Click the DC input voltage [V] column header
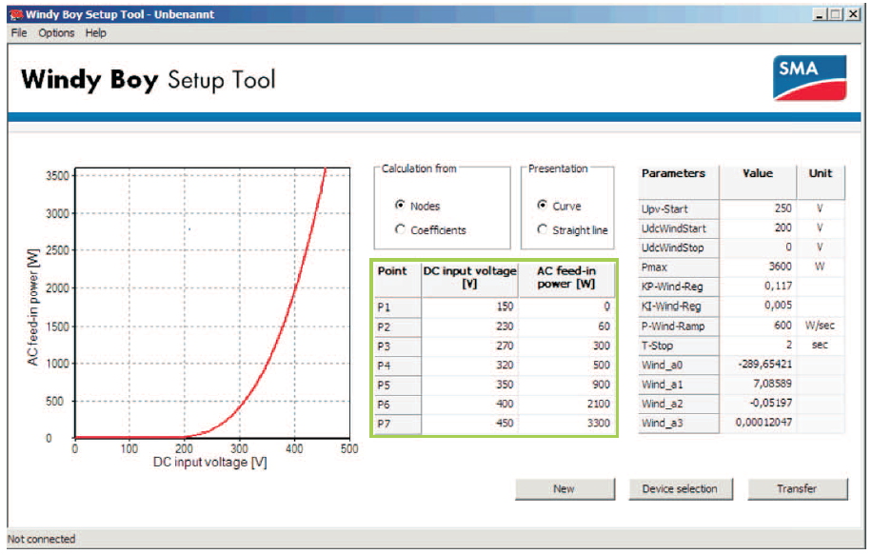Image resolution: width=872 pixels, height=554 pixels. pyautogui.click(x=470, y=278)
